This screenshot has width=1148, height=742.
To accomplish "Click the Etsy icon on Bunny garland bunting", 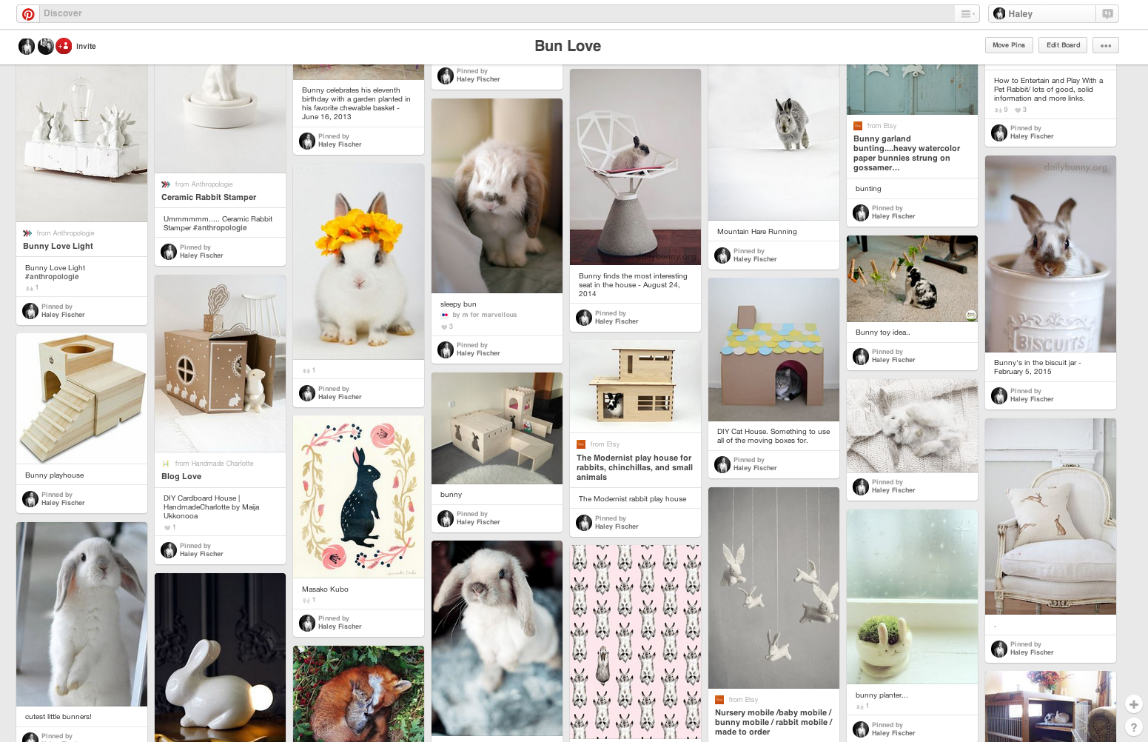I will pos(858,126).
